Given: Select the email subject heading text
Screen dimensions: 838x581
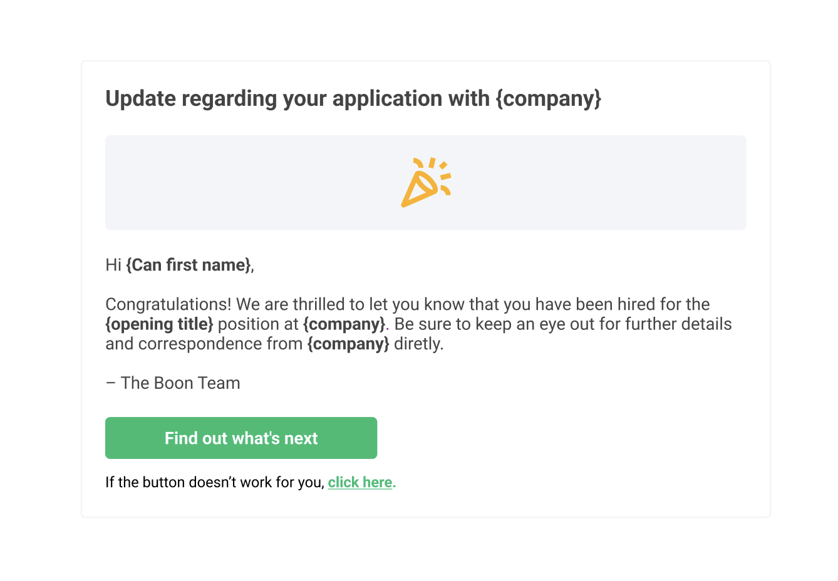Looking at the screenshot, I should (x=353, y=98).
